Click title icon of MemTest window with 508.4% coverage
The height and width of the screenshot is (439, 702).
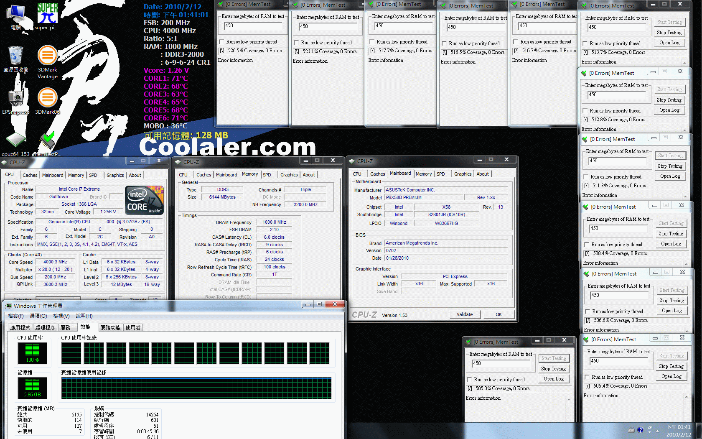pyautogui.click(x=586, y=207)
